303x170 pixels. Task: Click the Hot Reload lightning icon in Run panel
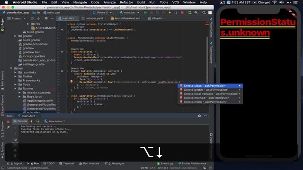[31, 121]
